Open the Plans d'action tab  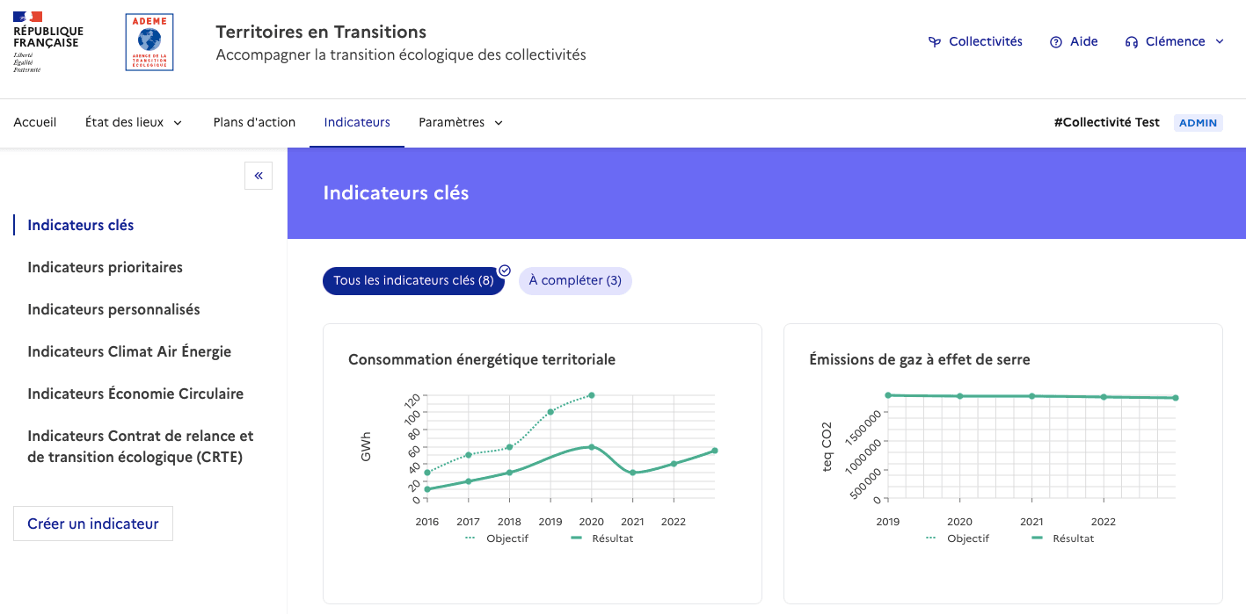254,123
